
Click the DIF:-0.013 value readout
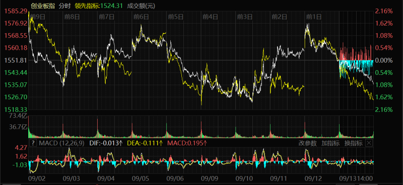tap(106, 143)
